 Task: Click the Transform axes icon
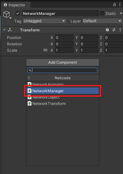coord(10,30)
